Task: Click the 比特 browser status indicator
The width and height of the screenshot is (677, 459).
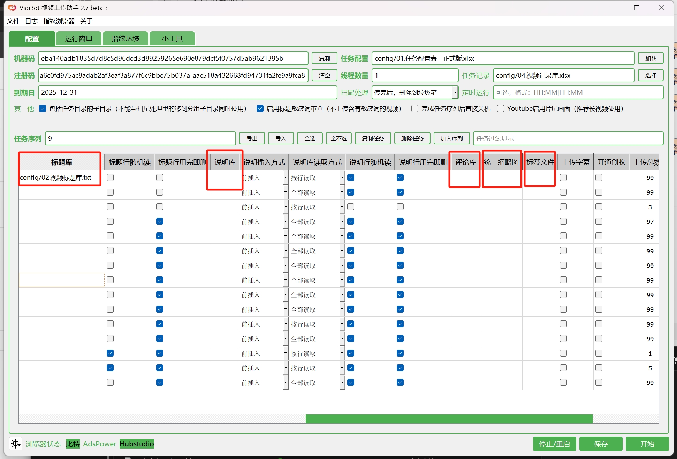Action: (x=73, y=444)
